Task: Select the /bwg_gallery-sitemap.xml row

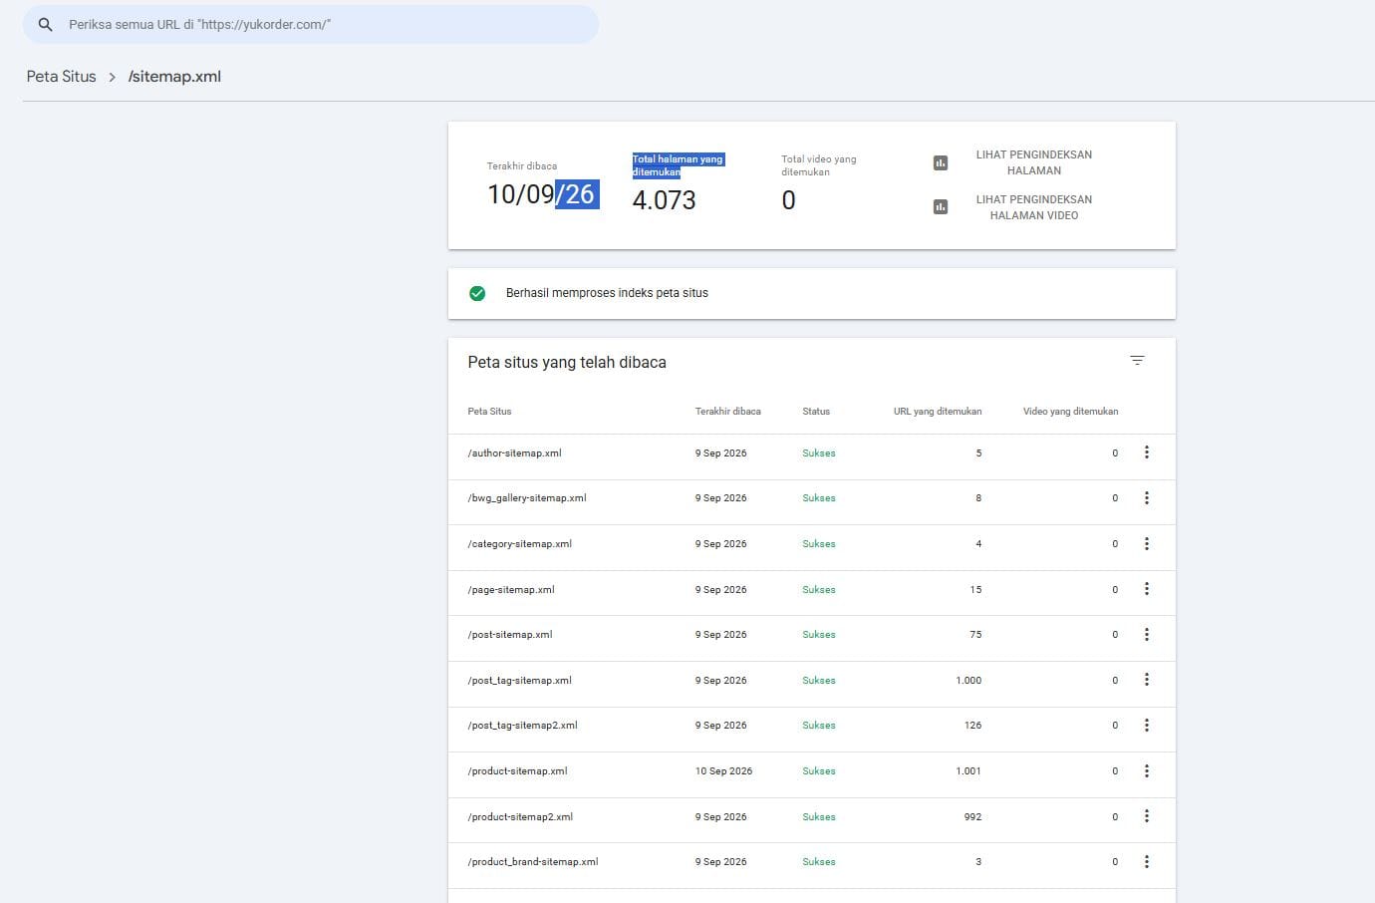Action: point(812,502)
